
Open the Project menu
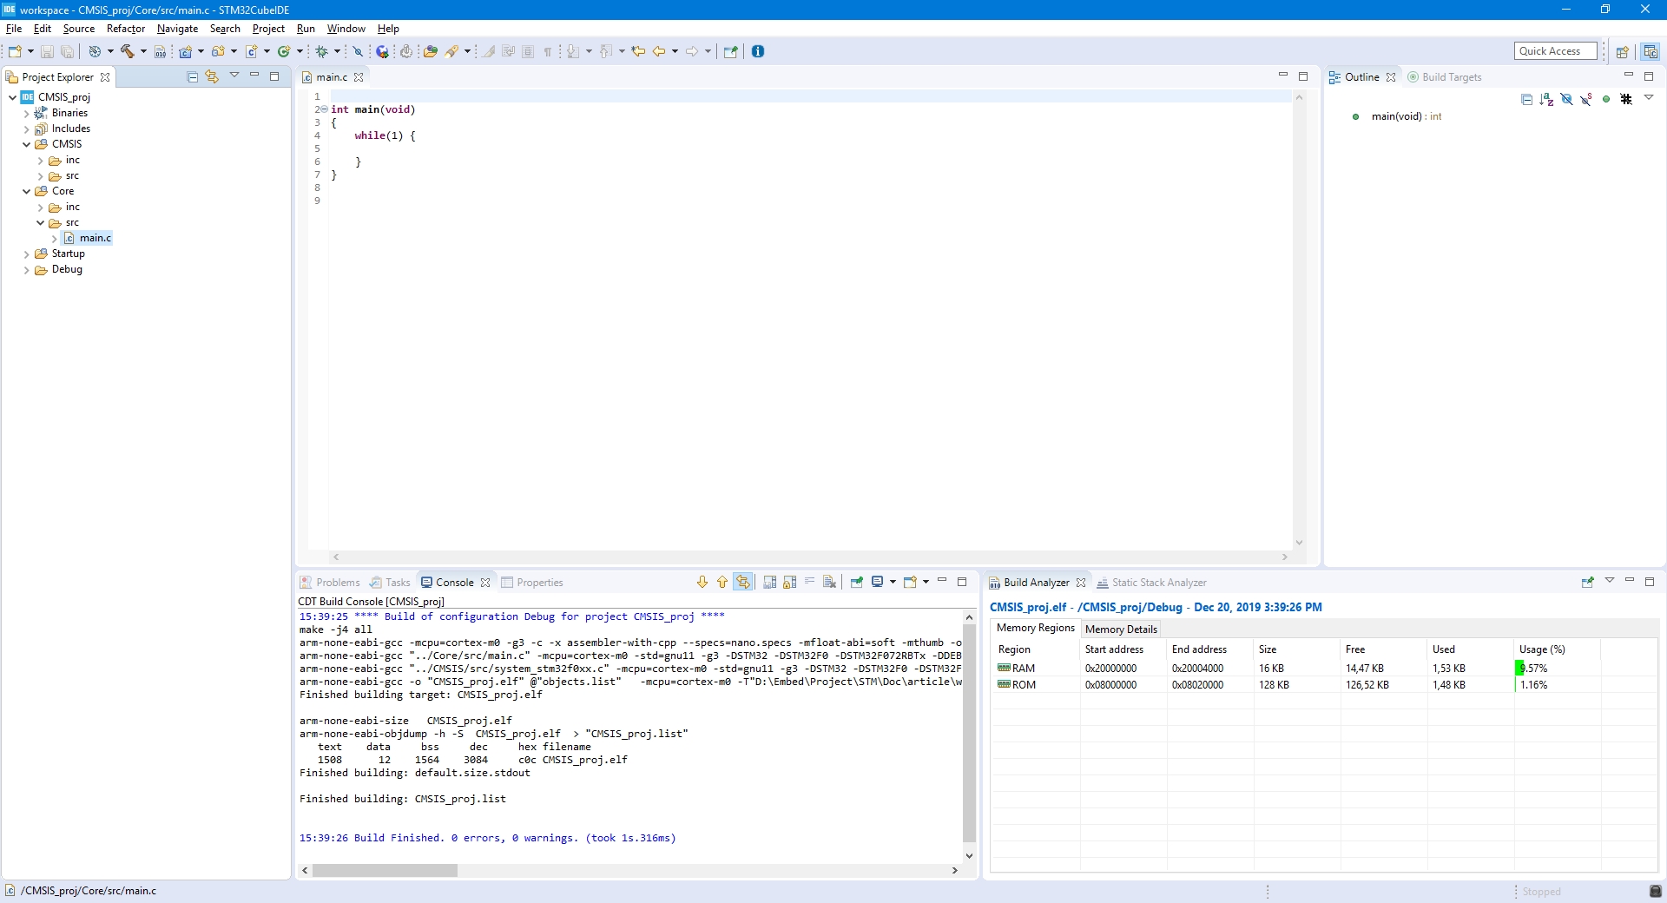point(268,29)
